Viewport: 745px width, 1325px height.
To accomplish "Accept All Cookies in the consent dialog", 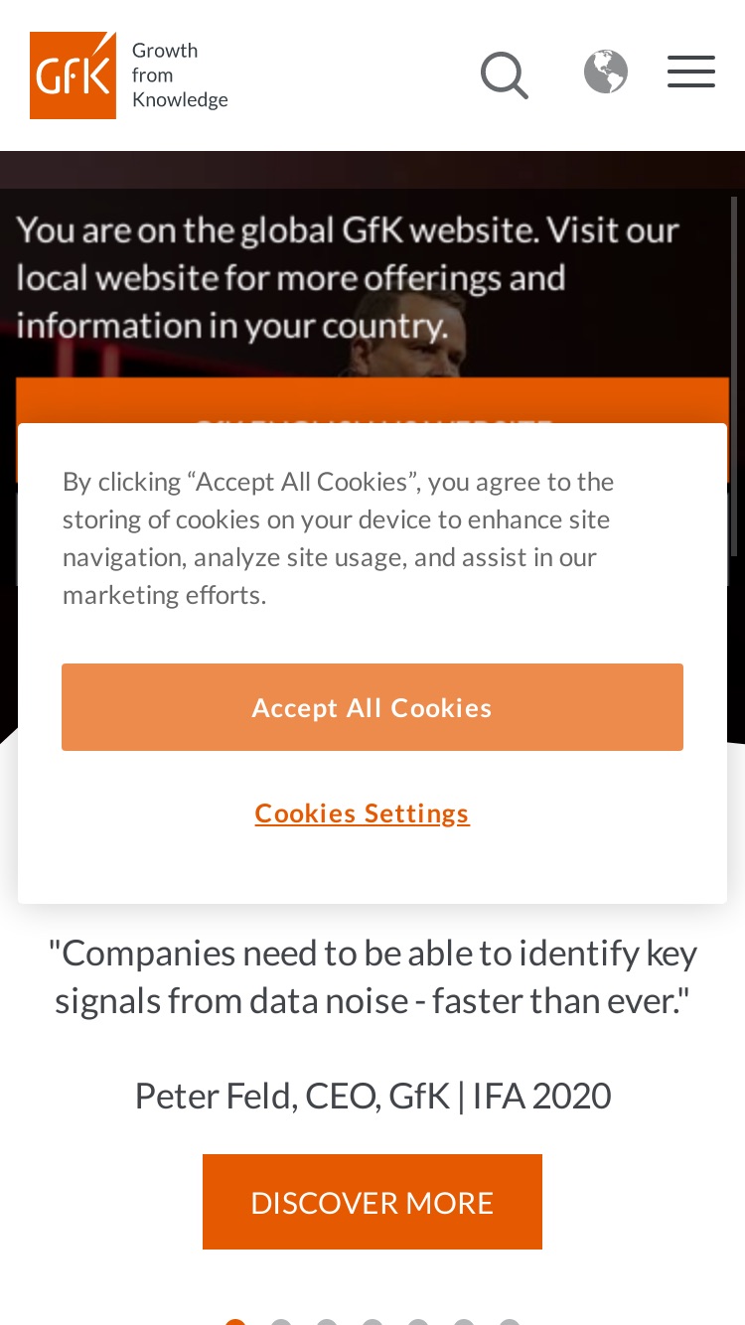I will pyautogui.click(x=372, y=707).
